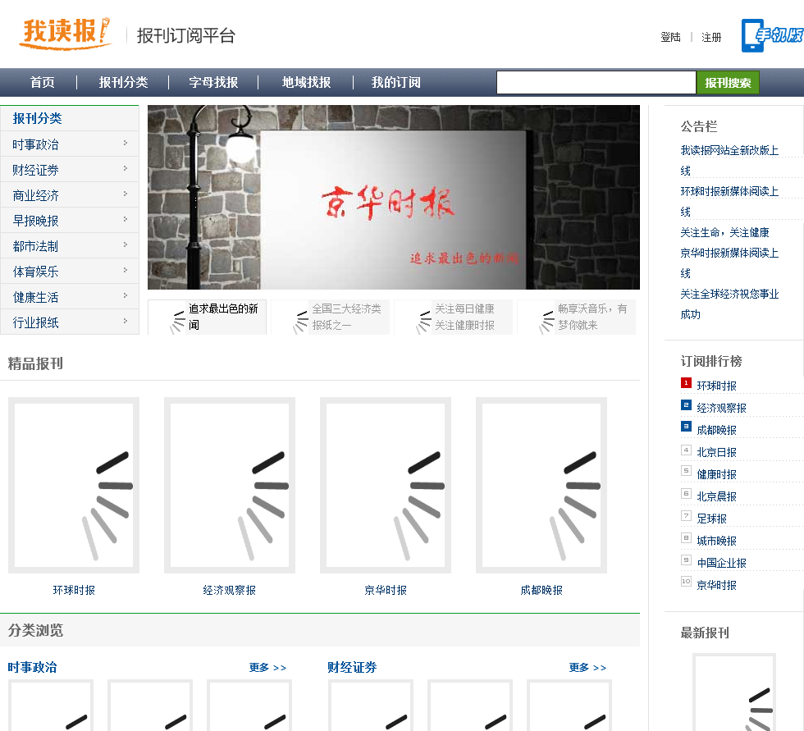Click the rank 7 badge beside 足球报

click(686, 516)
